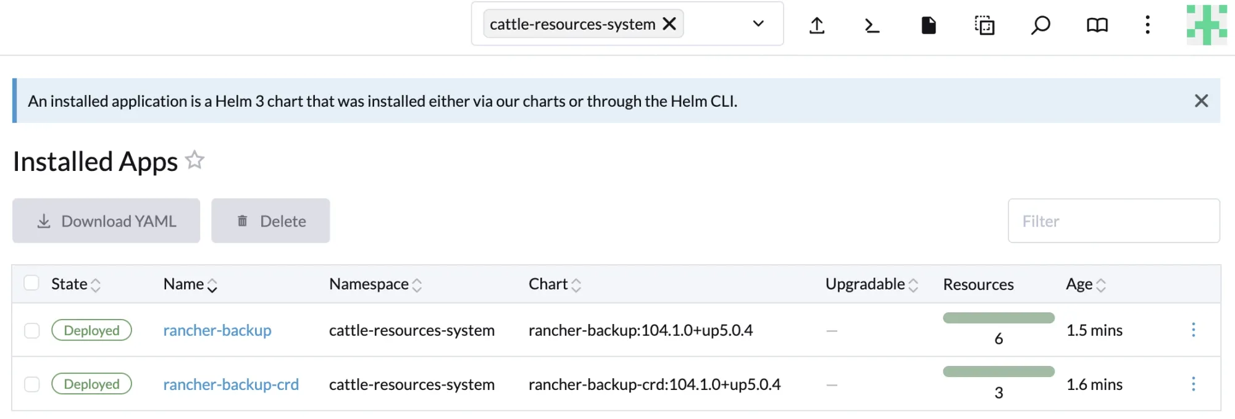Expand the namespace filter dropdown chevron
This screenshot has height=419, width=1235.
(x=758, y=24)
